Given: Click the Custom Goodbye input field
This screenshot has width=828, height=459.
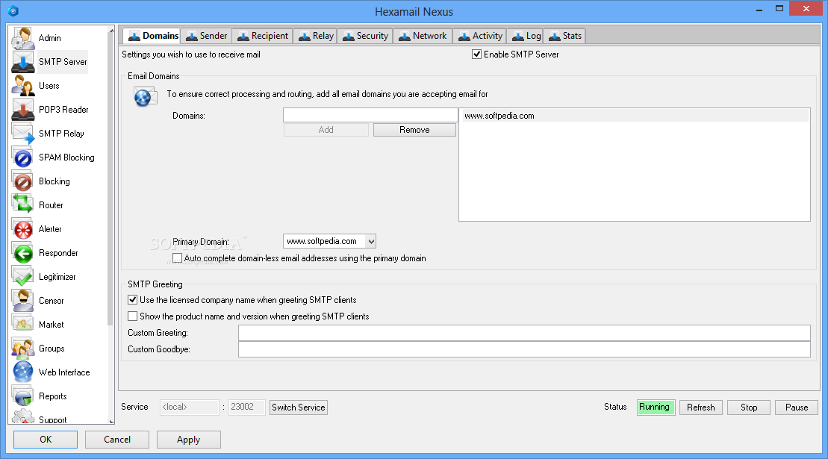Looking at the screenshot, I should [524, 349].
